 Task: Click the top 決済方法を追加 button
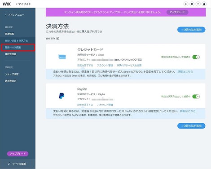(191, 30)
